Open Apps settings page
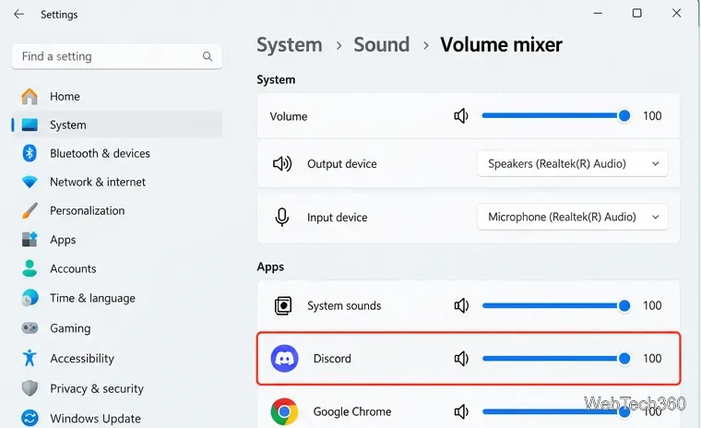 [x=117, y=240]
